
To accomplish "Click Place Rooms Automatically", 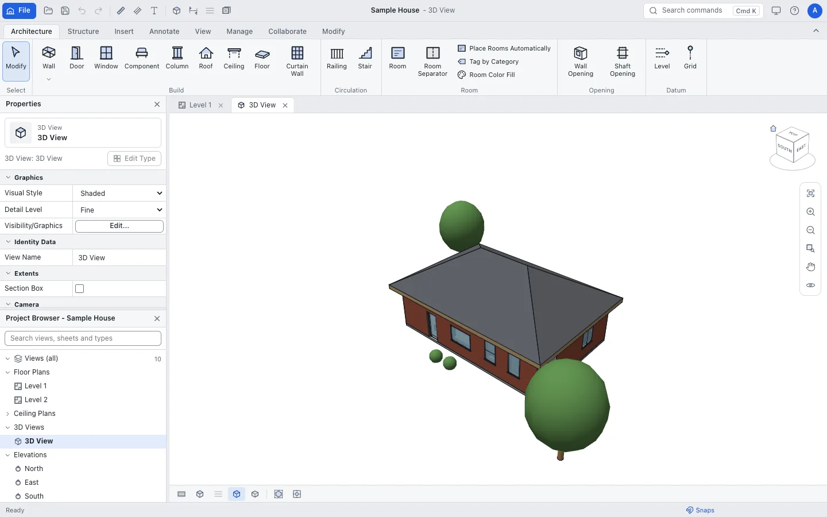I will pos(504,48).
